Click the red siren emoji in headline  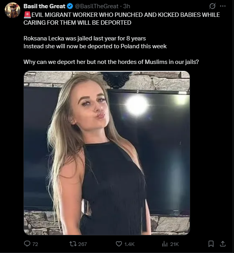(x=27, y=15)
